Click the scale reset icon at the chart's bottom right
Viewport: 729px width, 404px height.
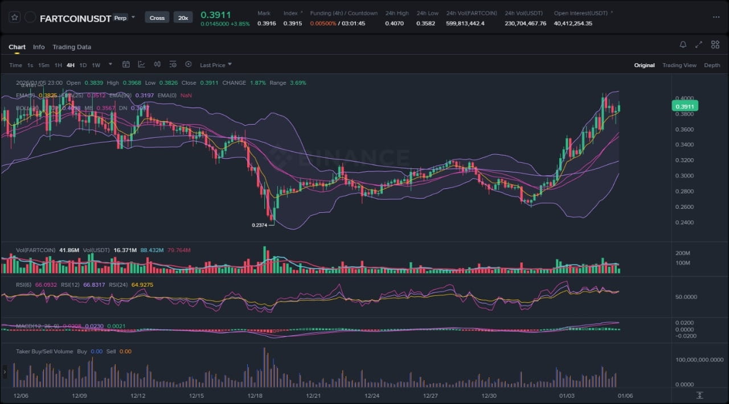click(700, 395)
